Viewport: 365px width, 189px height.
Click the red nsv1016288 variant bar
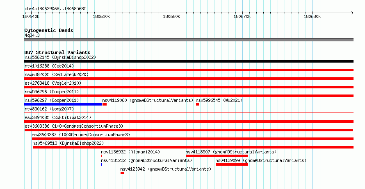point(189,70)
